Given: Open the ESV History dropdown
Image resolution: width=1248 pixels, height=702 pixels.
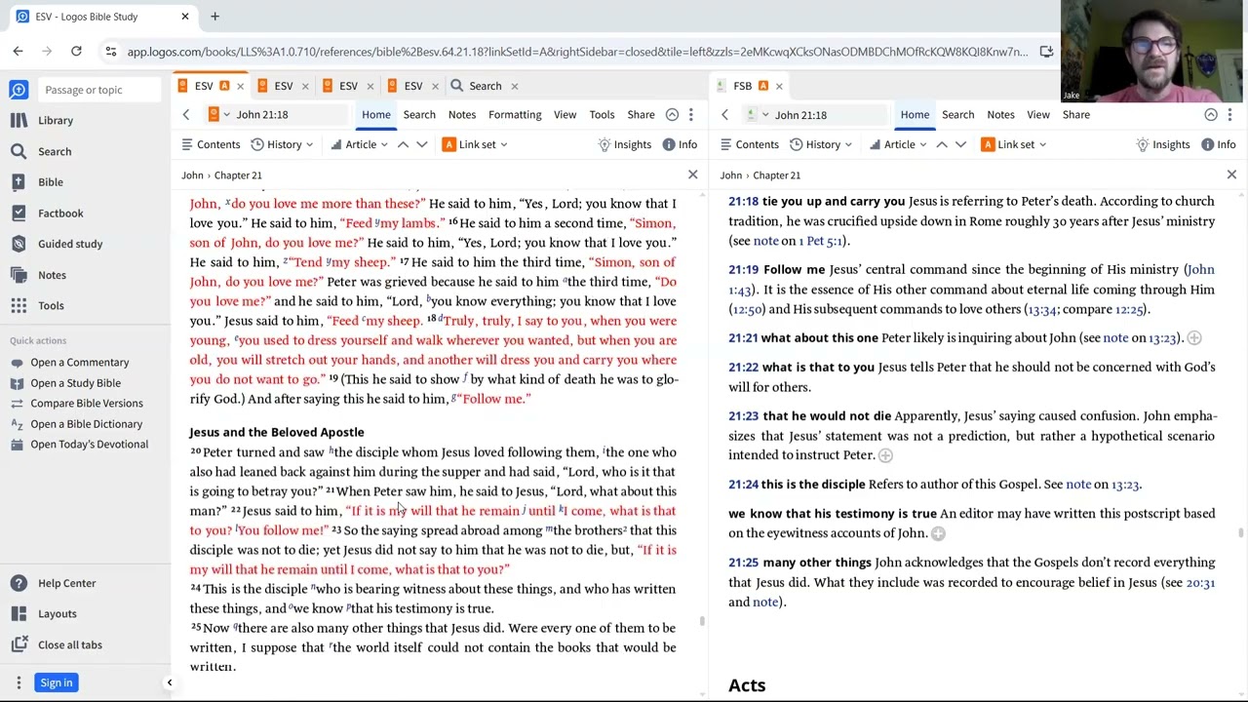Looking at the screenshot, I should [283, 144].
